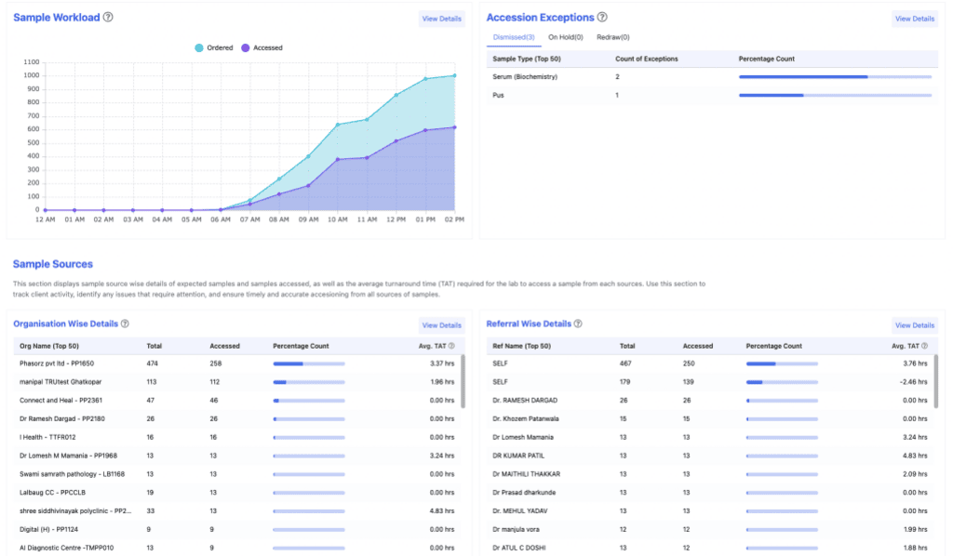Click the Referral table vertical scrollbar
This screenshot has height=556, width=953.
tap(936, 381)
